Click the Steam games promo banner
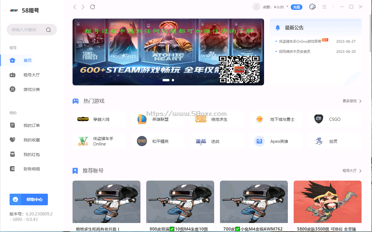This screenshot has height=232, width=372. coord(168,52)
